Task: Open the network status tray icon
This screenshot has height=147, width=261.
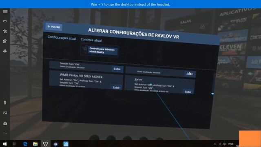Action: 220,144
